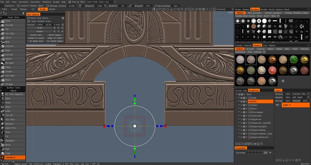Select the Scrape tool
This screenshot has height=165, width=311.
[13, 71]
